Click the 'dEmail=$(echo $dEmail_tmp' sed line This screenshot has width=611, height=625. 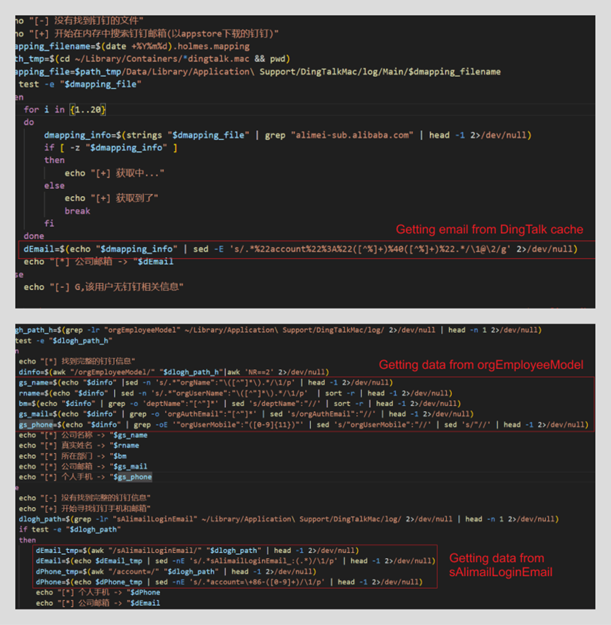coord(235,561)
